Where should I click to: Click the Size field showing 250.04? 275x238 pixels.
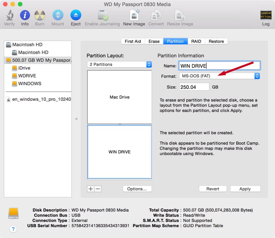point(194,87)
